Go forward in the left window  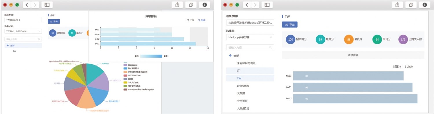(35, 5)
